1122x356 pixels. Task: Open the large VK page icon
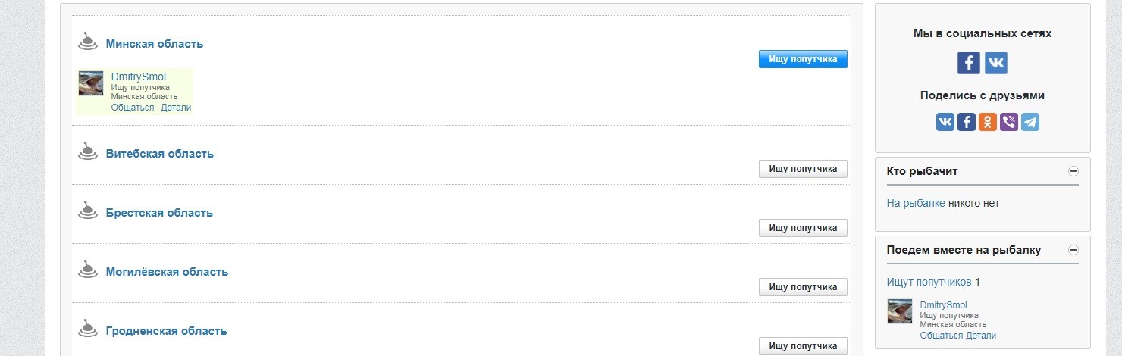(996, 62)
